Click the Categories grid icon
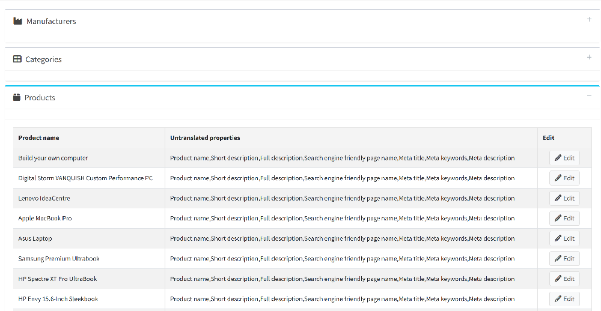 pyautogui.click(x=17, y=59)
